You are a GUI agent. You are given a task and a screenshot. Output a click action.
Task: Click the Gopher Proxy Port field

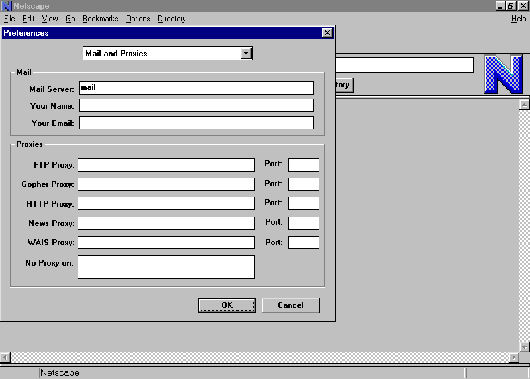(x=303, y=184)
